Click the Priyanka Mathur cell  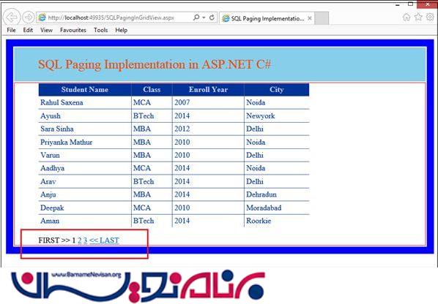[85, 142]
